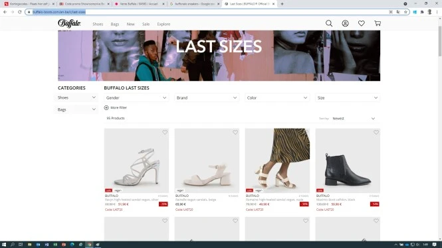The height and width of the screenshot is (248, 442).
Task: Favorite the Maximo black boot heart
Action: [x=376, y=133]
